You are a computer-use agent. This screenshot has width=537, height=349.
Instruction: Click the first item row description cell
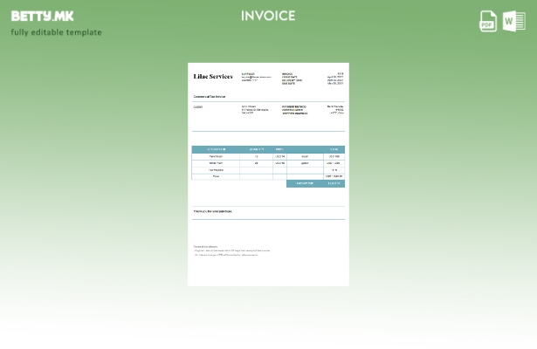[216, 156]
